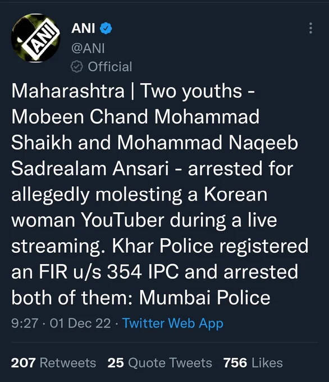329x382 pixels.
Task: Click the word YouTuber in the tweet
Action: coord(122,220)
